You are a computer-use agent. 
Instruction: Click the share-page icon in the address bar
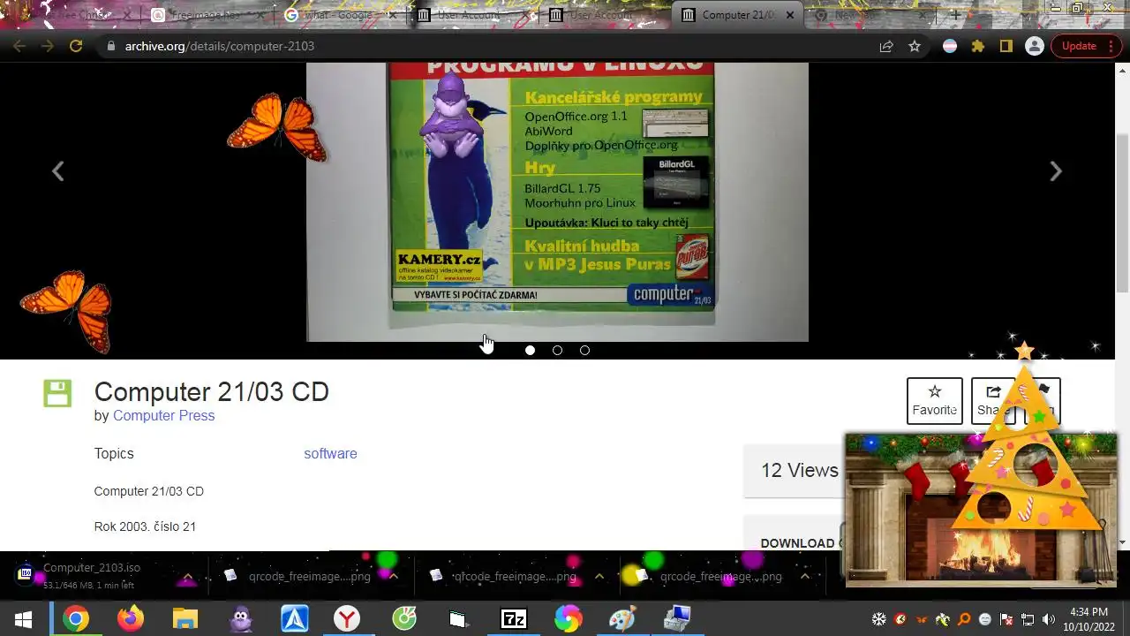tap(886, 46)
